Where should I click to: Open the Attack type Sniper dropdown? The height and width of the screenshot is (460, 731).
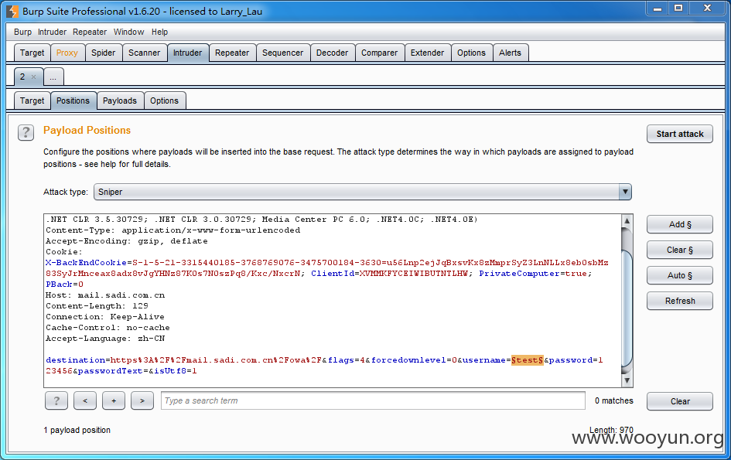click(x=363, y=192)
